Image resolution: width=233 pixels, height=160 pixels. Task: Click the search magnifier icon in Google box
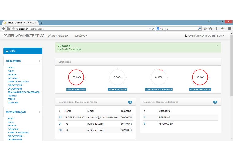click(x=199, y=29)
